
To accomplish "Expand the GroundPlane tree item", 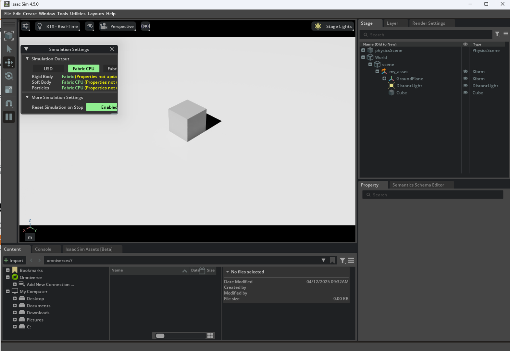I will [x=384, y=79].
